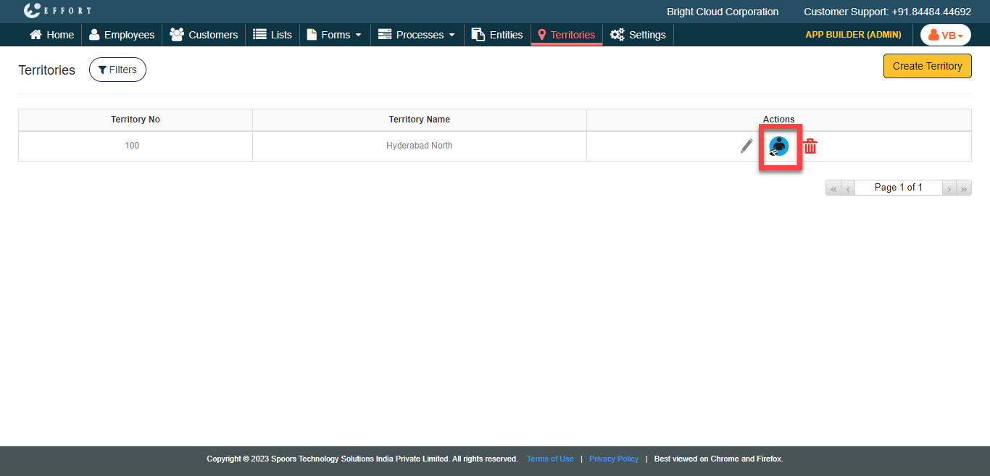Go to the Employees menu item
The image size is (990, 476).
pos(122,35)
